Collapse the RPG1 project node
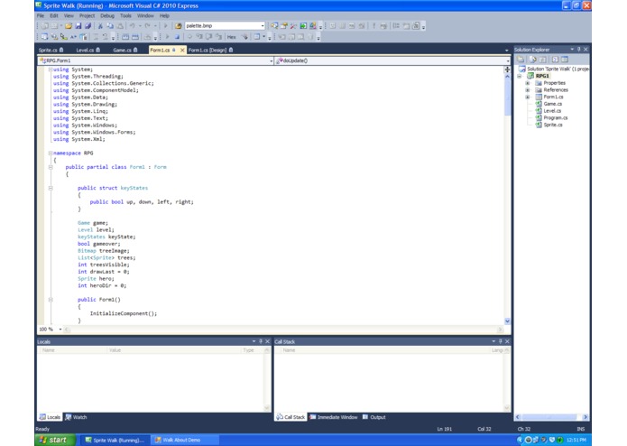 click(x=520, y=76)
